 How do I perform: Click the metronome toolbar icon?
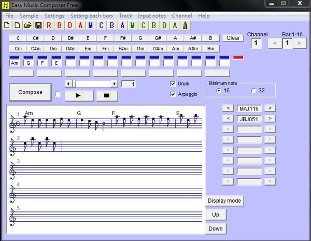pyautogui.click(x=185, y=25)
